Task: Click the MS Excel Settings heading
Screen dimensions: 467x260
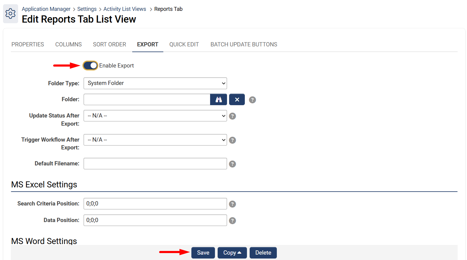Action: pos(44,184)
